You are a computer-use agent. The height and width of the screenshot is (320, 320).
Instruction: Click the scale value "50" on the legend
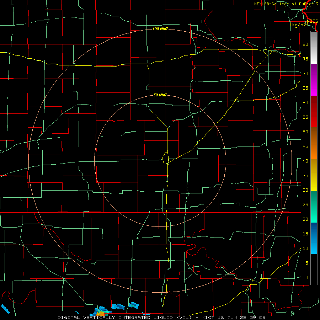tap(305, 132)
